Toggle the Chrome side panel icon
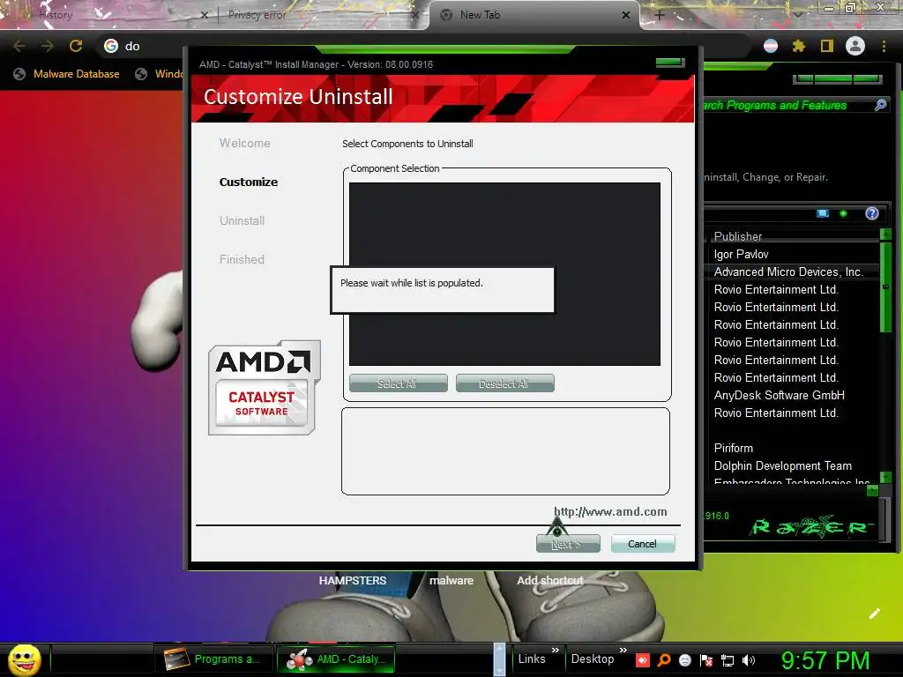Image resolution: width=903 pixels, height=677 pixels. point(827,46)
